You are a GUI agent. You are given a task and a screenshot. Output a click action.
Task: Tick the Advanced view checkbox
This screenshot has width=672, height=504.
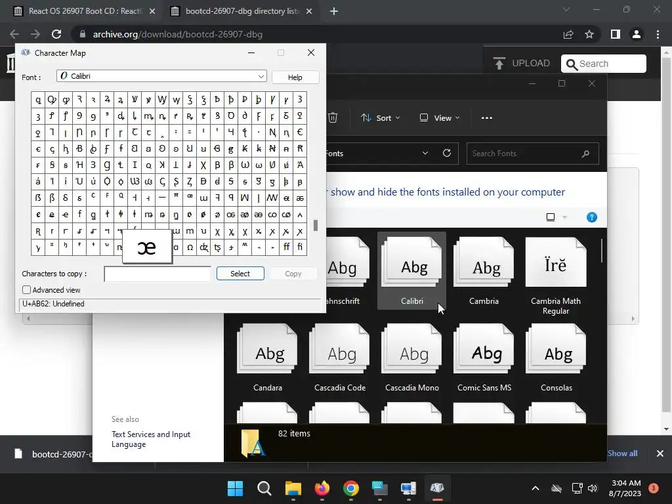(26, 289)
